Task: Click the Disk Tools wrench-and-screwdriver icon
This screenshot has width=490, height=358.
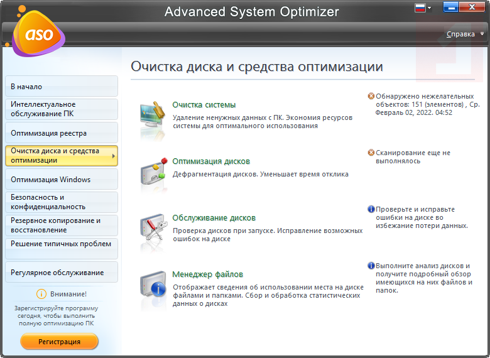Action: 153,229
